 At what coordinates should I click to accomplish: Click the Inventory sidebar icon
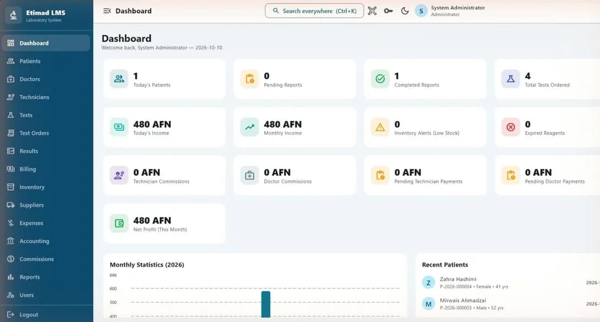10,187
